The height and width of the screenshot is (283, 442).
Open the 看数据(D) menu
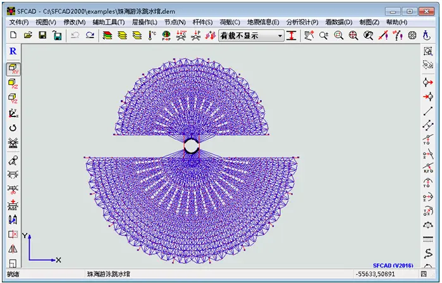pos(339,22)
